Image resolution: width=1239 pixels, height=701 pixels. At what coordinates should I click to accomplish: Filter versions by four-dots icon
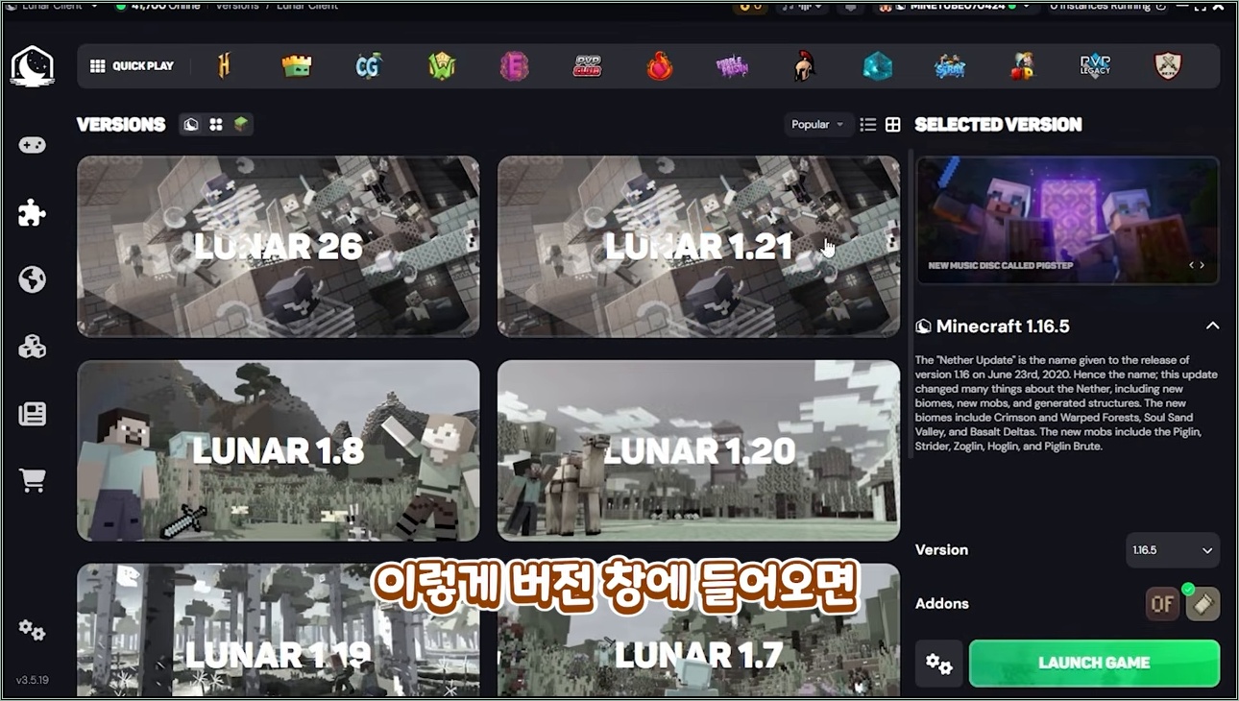click(216, 124)
